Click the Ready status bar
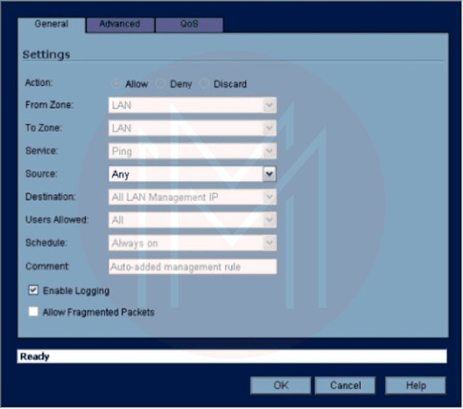This screenshot has height=409, width=463. point(231,356)
